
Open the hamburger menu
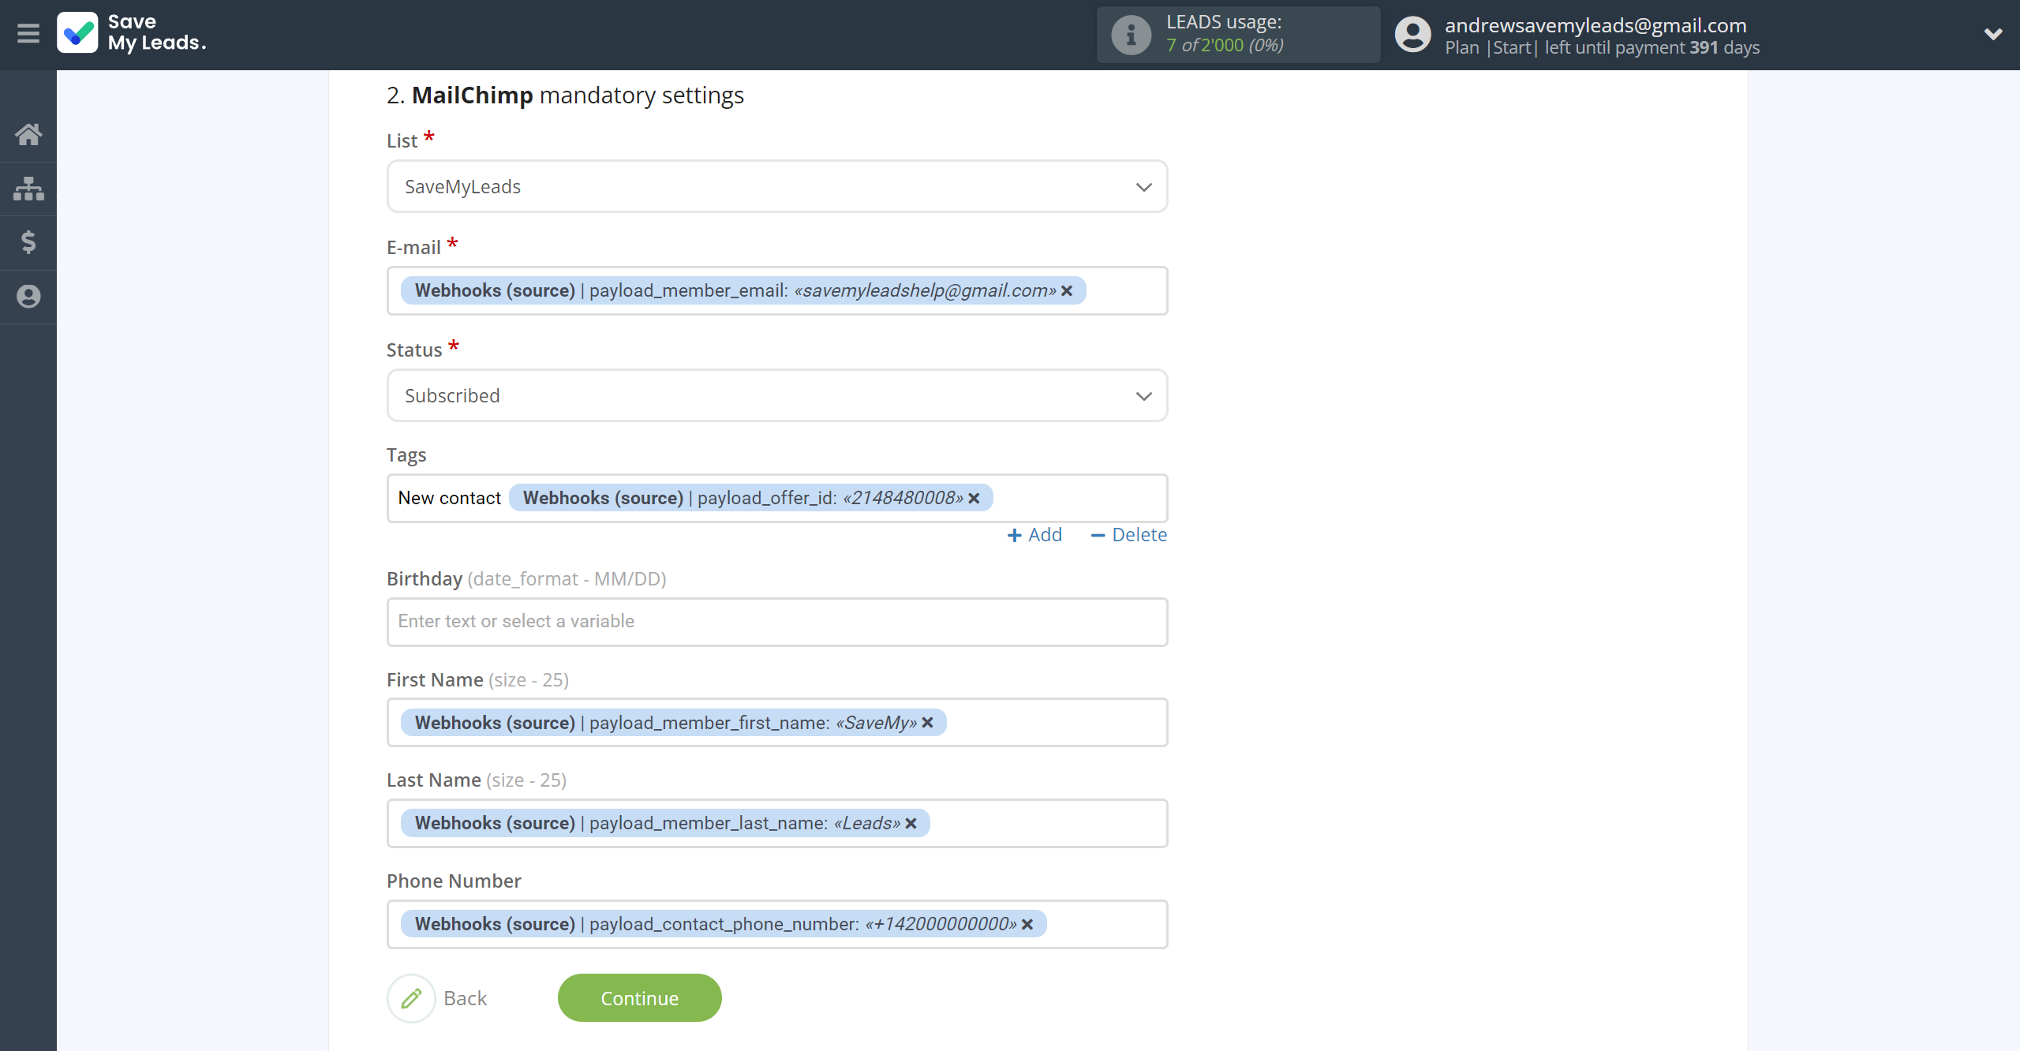tap(28, 33)
